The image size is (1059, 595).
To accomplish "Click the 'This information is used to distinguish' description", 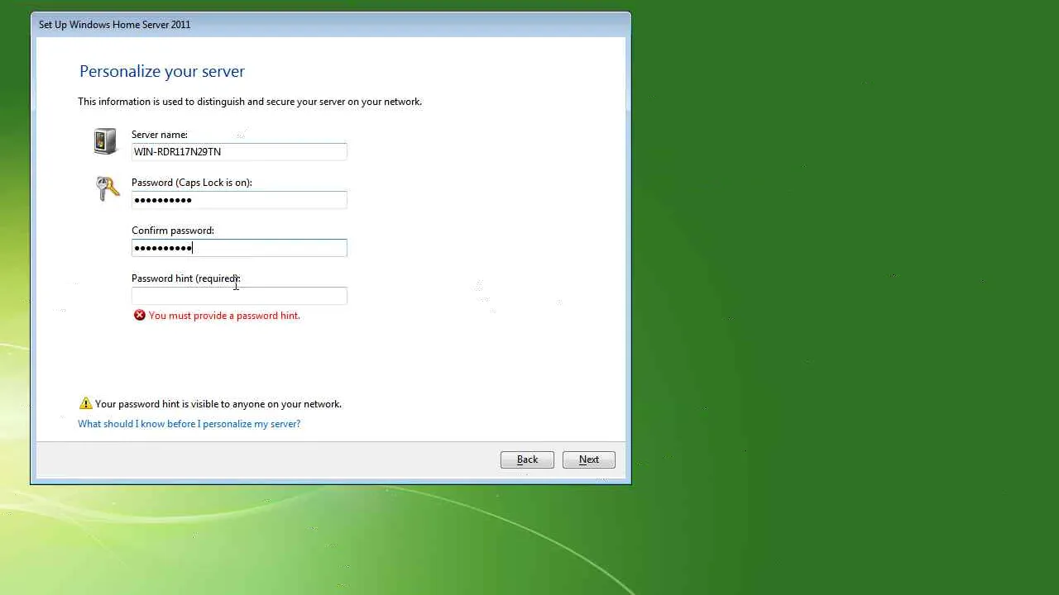I will tap(250, 102).
